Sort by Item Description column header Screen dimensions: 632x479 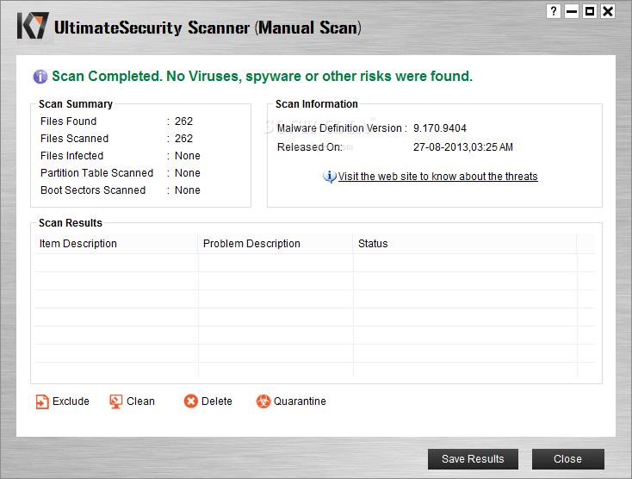(x=116, y=244)
